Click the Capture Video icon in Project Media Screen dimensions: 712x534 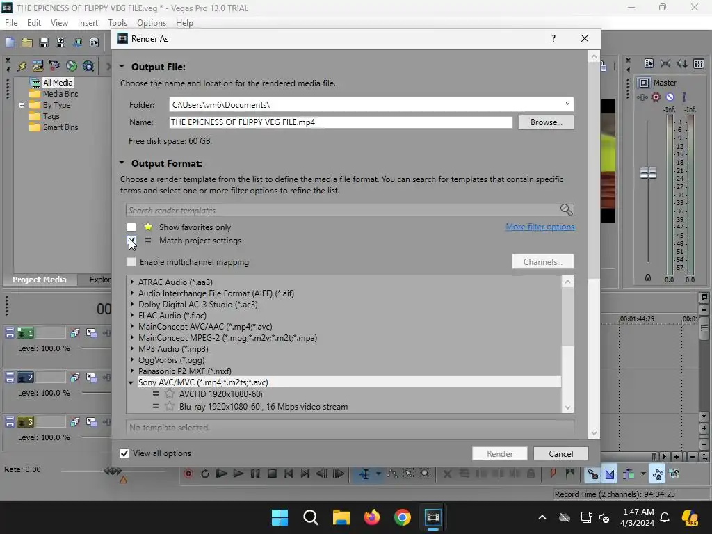54,66
